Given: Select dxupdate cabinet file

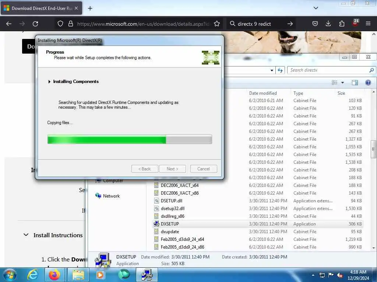Looking at the screenshot, I should (x=170, y=231).
